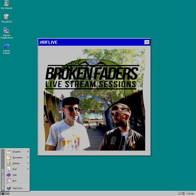Launch Internet Explorer from the desktop
The width and height of the screenshot is (196, 196).
(7, 49)
